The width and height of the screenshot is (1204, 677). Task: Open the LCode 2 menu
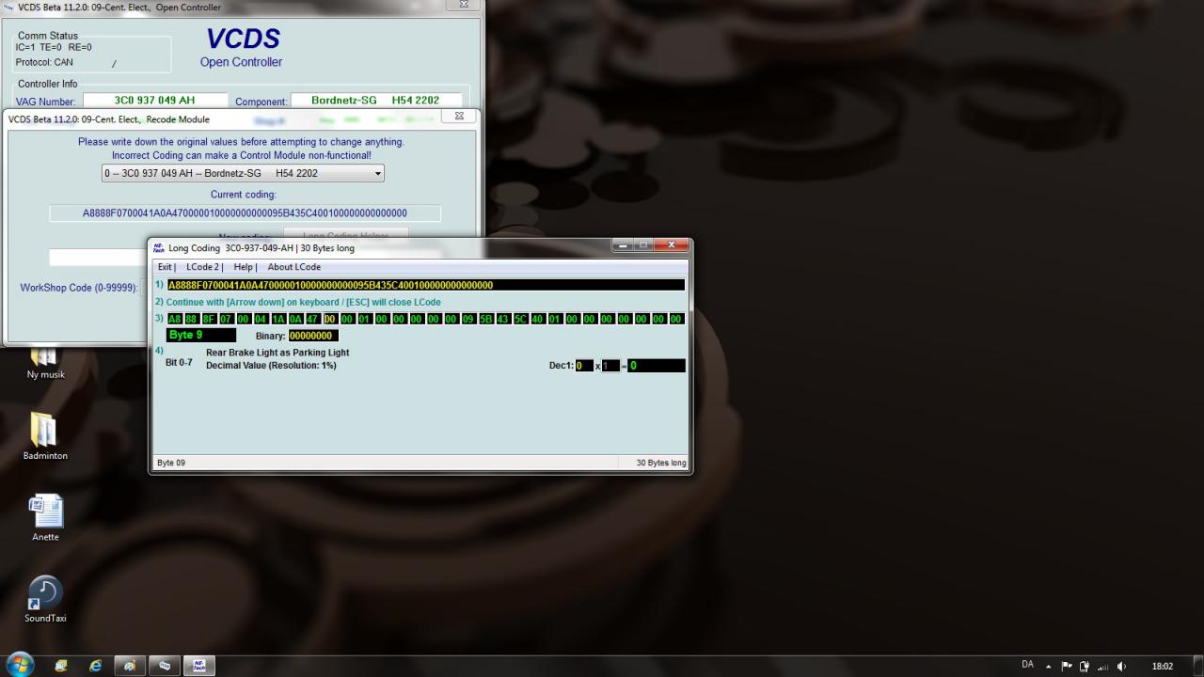click(204, 267)
